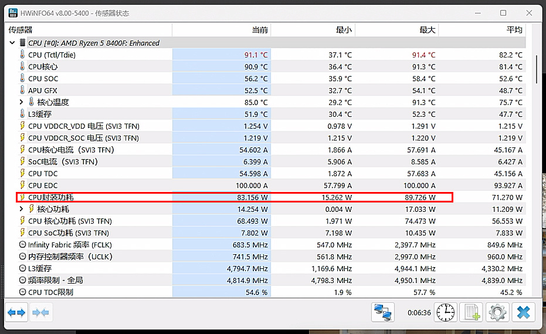Screen dimensions: 546x334
Task: Click the minimum value 35.9 °C
Action: [340, 79]
